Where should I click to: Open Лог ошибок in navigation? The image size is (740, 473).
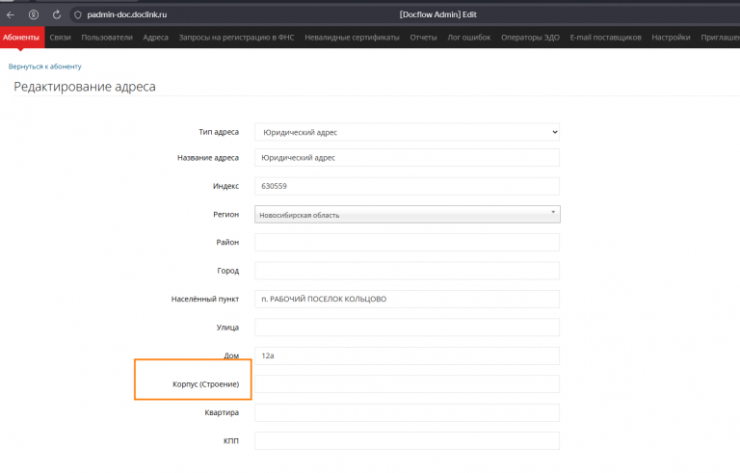coord(469,38)
